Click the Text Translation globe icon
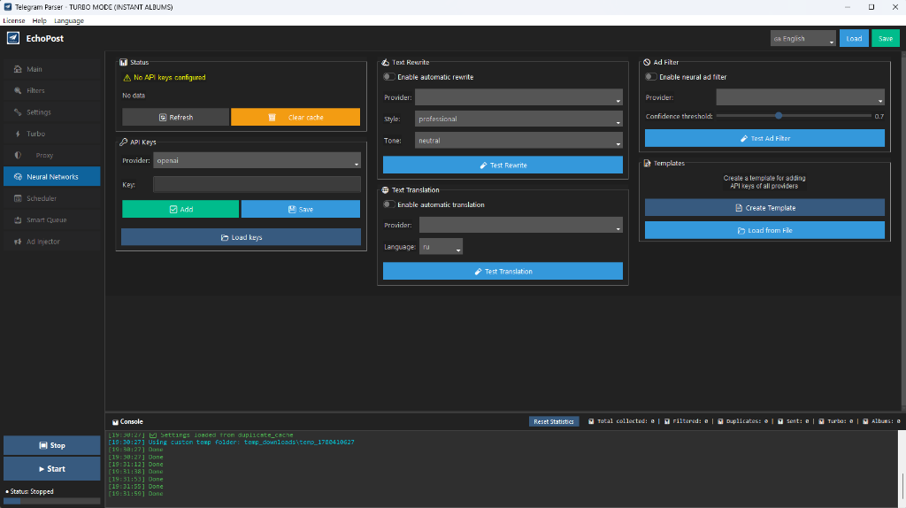 click(x=385, y=189)
